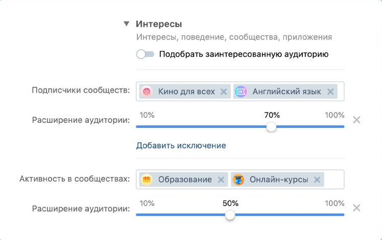This screenshot has width=382, height=240.
Task: Select the Онлайн-курсы tag label
Action: (x=279, y=180)
